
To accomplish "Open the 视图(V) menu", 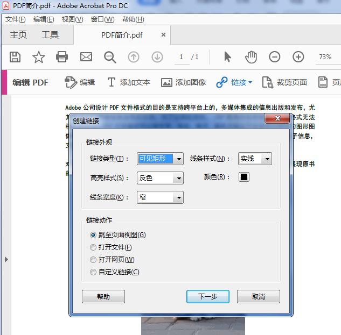I will coord(72,19).
